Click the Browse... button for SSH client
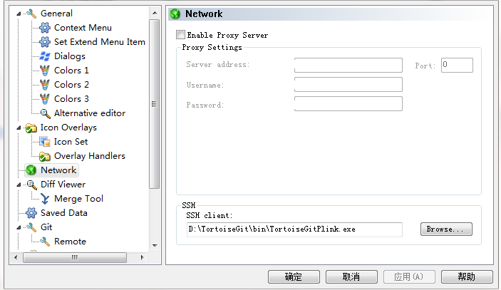This screenshot has width=501, height=290. tap(446, 229)
